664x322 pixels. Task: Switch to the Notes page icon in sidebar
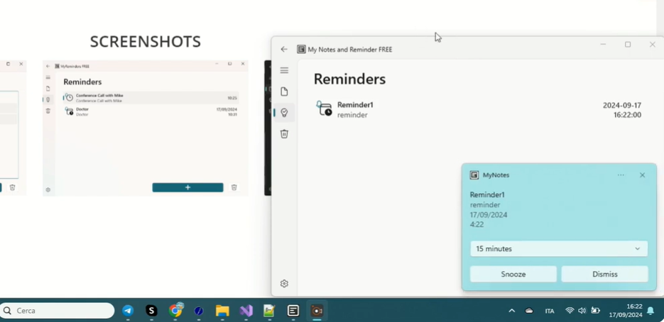click(284, 91)
